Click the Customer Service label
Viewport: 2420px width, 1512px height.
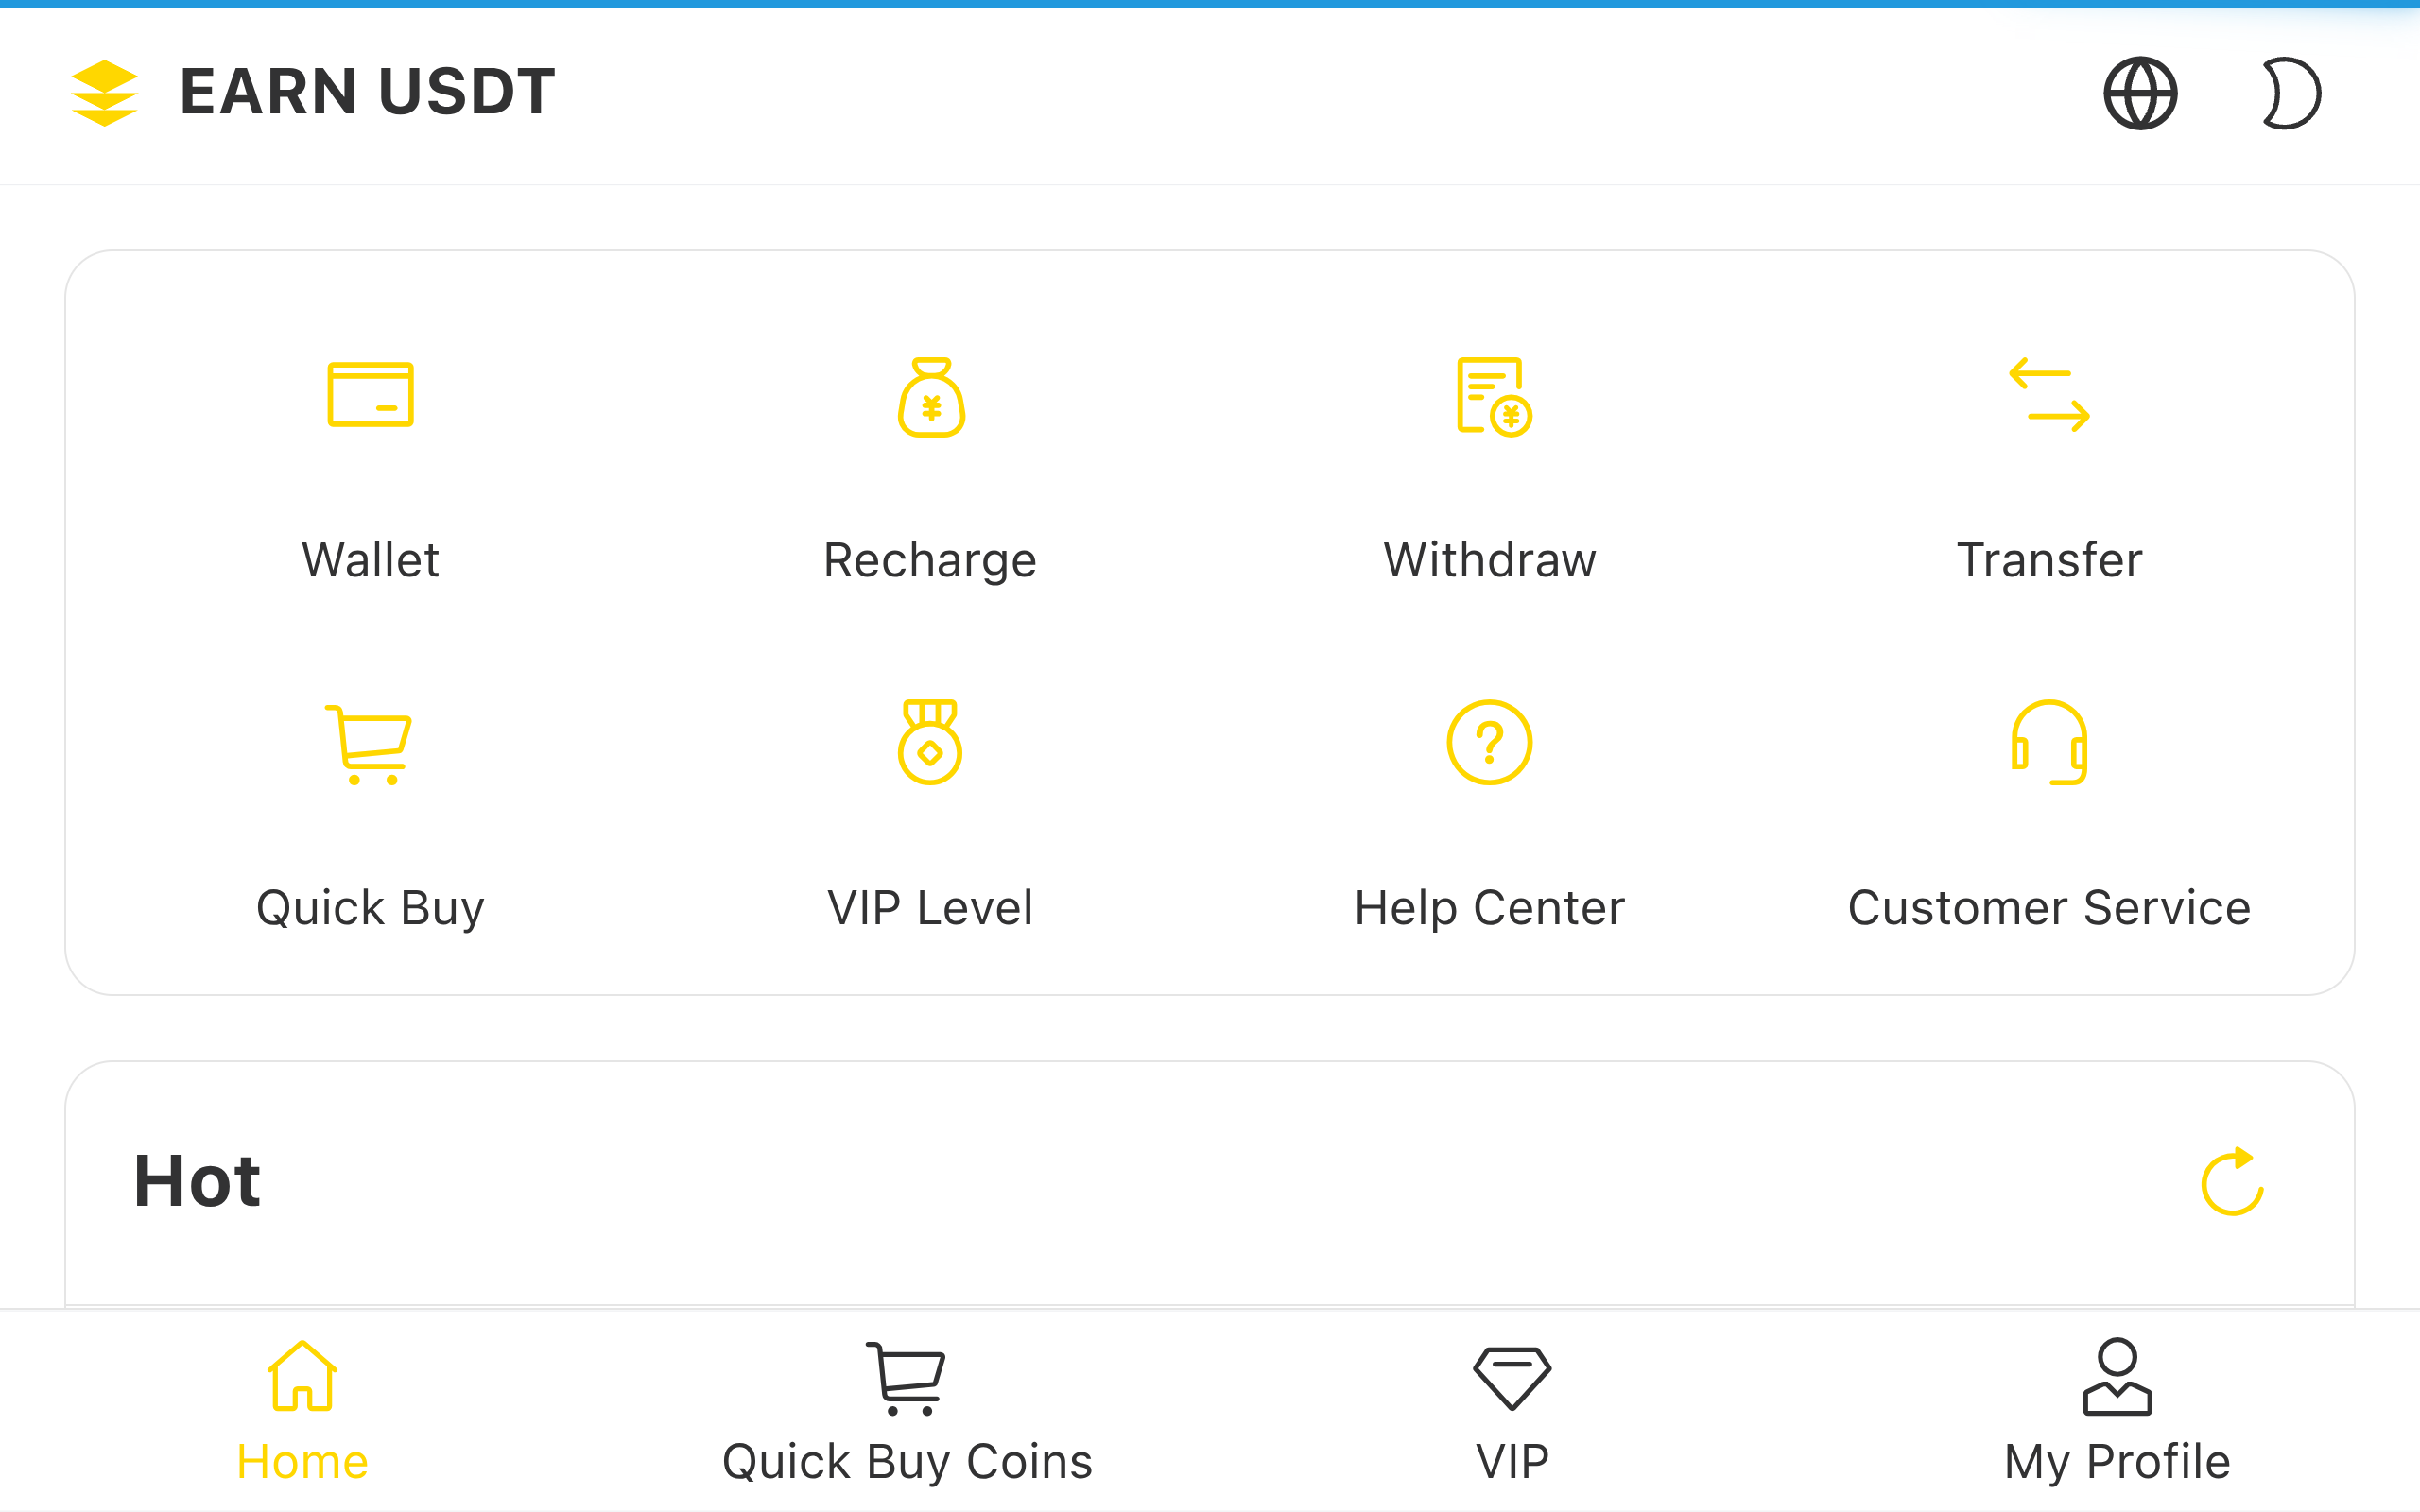(2049, 908)
